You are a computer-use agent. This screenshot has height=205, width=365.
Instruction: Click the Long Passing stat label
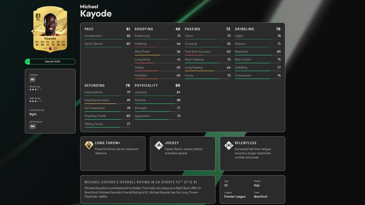coord(194,67)
